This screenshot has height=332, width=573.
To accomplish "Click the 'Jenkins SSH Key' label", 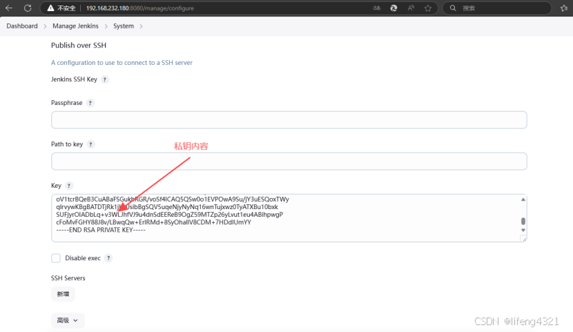I will click(x=74, y=79).
